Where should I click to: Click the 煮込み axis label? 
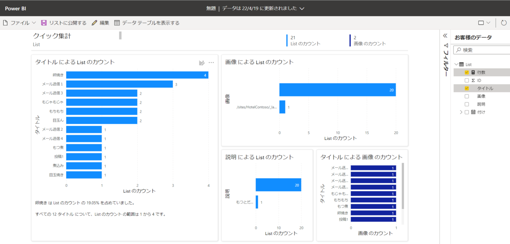coord(58,166)
